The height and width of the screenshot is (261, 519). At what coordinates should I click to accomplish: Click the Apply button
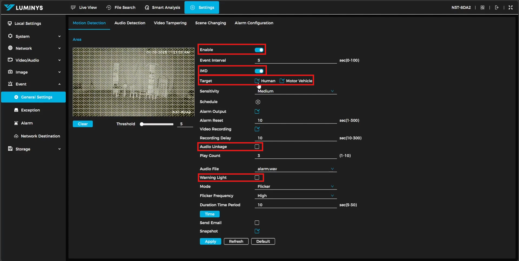click(210, 242)
